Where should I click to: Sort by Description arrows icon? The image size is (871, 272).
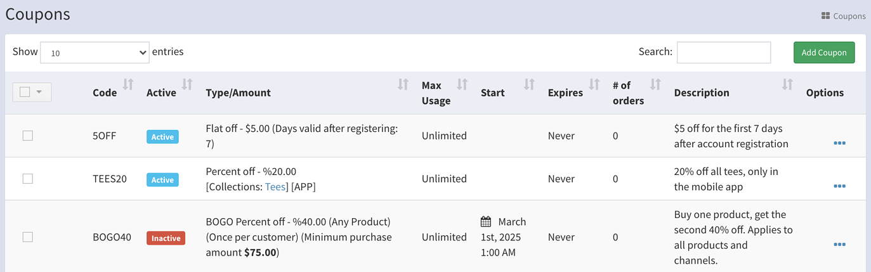coord(787,84)
